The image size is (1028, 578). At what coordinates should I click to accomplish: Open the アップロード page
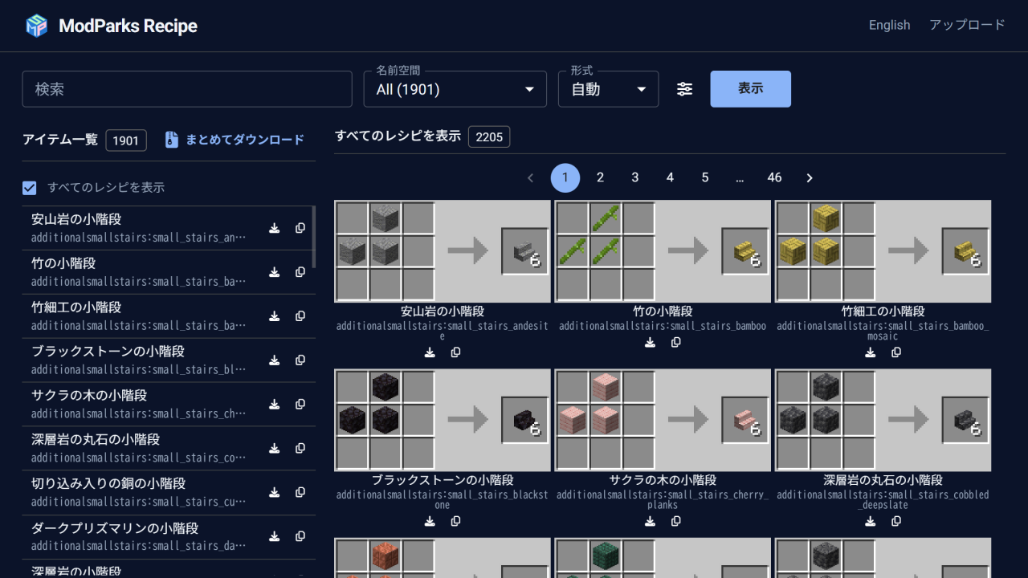coord(967,26)
